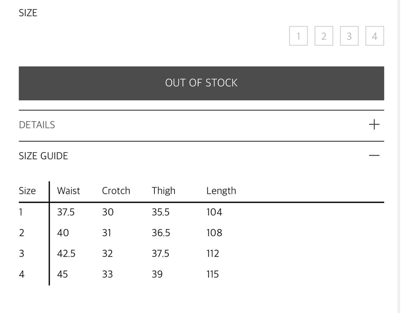Select size option 3 box

(x=349, y=36)
